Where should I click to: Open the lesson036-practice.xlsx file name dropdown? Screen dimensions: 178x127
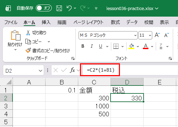click(x=156, y=8)
